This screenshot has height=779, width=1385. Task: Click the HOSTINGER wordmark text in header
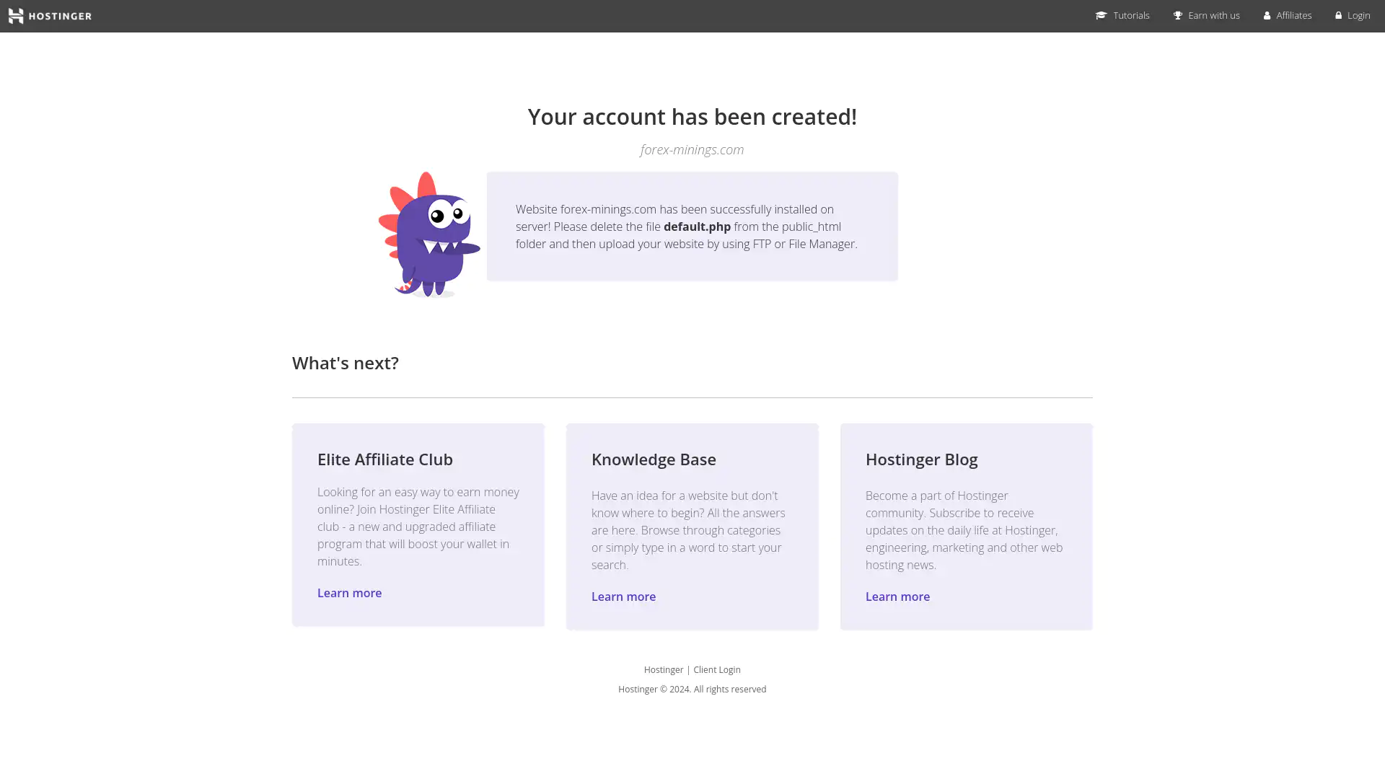tap(60, 16)
